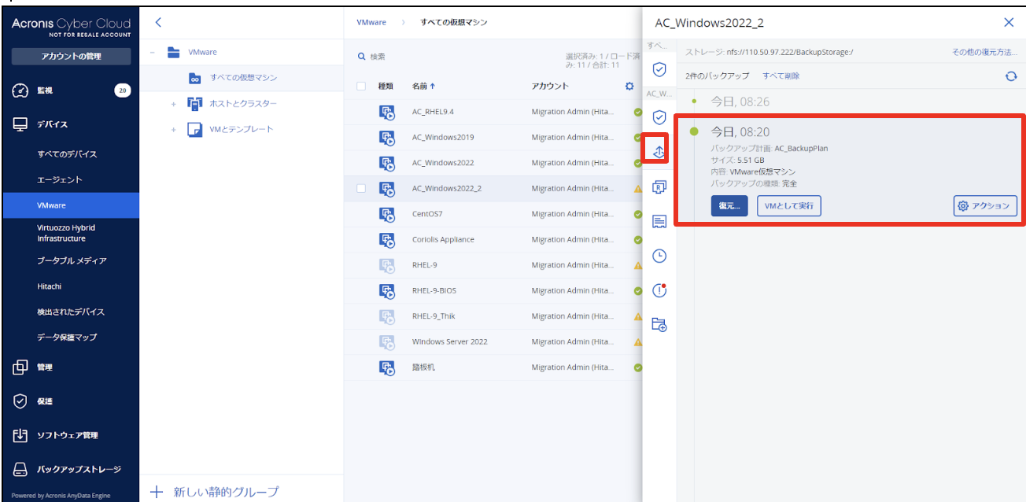Open the clock history icon in side strip

point(659,256)
